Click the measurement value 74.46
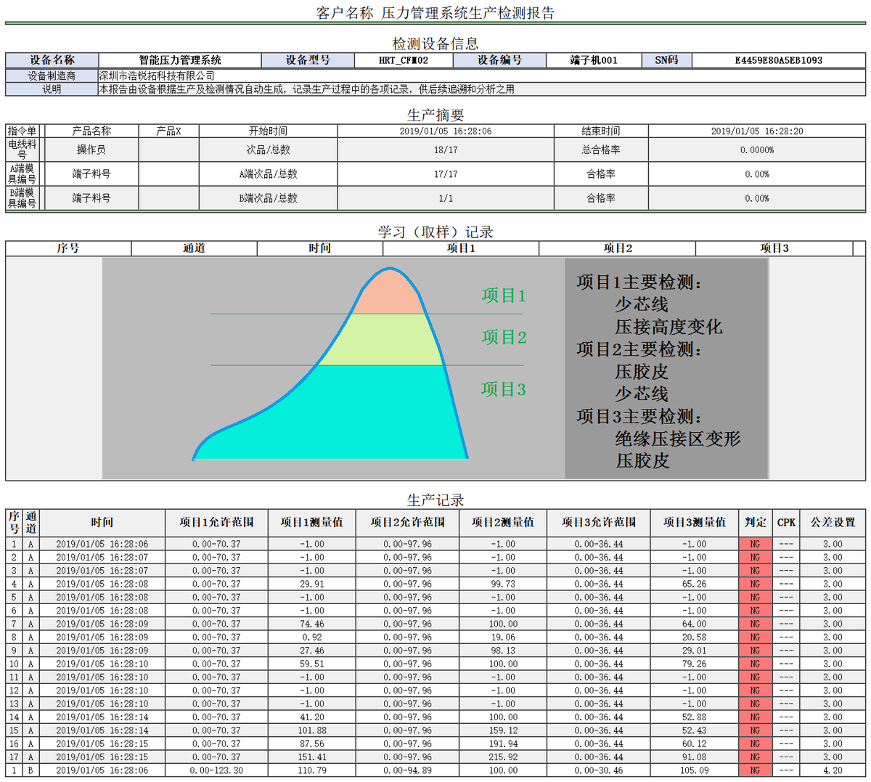The width and height of the screenshot is (871, 782). coord(312,624)
